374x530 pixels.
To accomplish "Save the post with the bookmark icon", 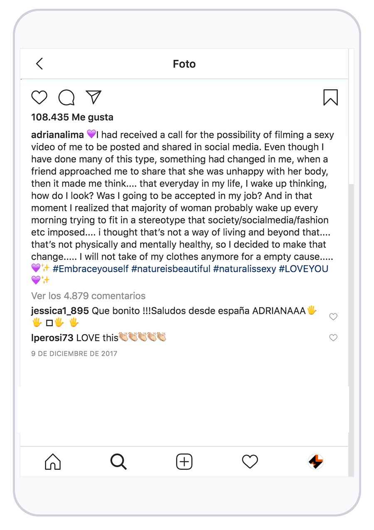I will point(330,98).
